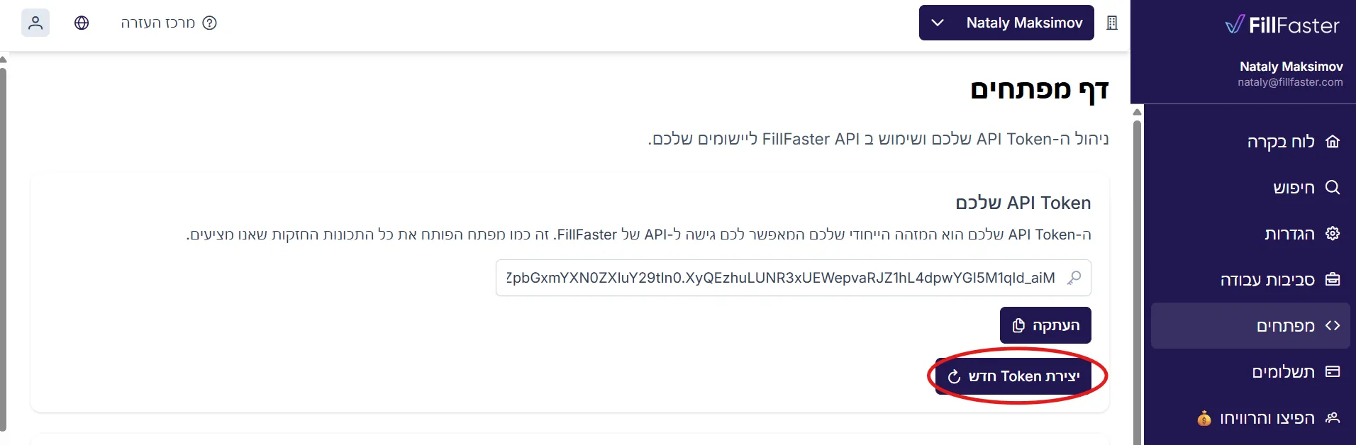
Task: Click the building organization icon
Action: tap(1112, 23)
